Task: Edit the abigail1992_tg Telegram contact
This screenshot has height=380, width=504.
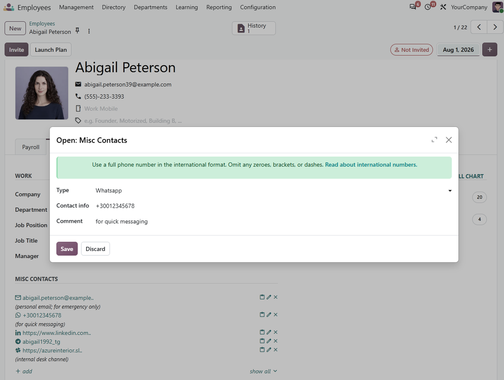Action: pyautogui.click(x=269, y=341)
